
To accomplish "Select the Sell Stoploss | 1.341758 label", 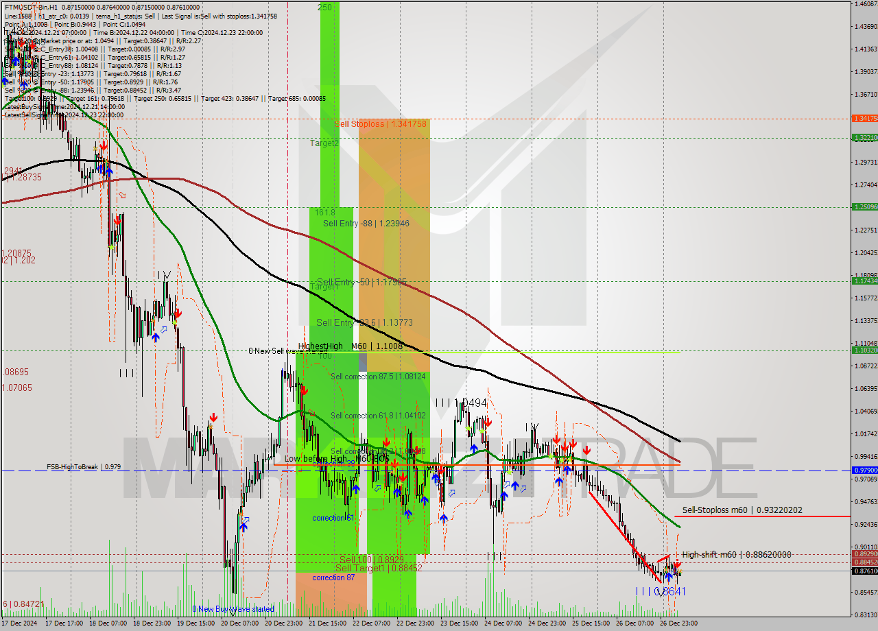I will pos(381,124).
